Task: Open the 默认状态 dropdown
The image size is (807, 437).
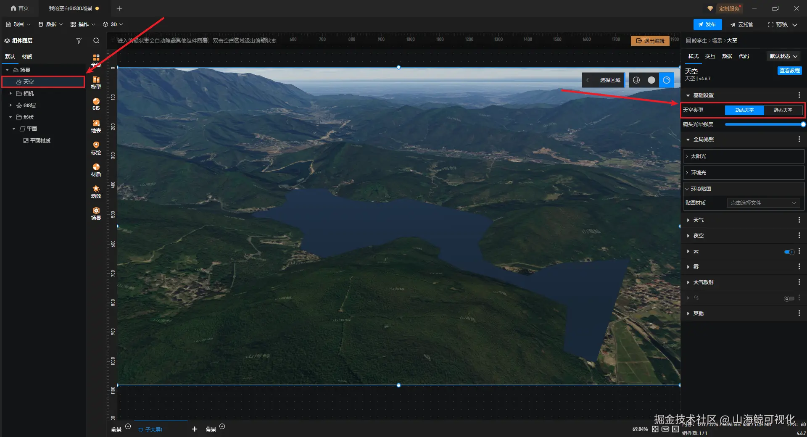Action: click(783, 56)
